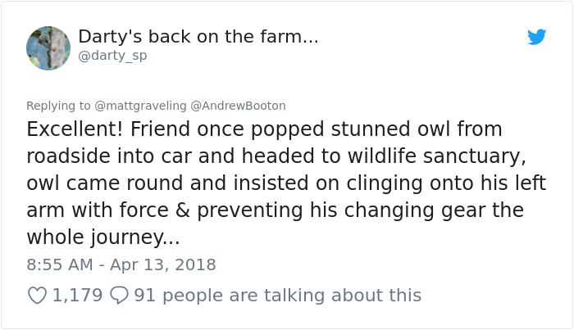Click the reply speech bubble icon
The width and height of the screenshot is (574, 330).
(118, 295)
